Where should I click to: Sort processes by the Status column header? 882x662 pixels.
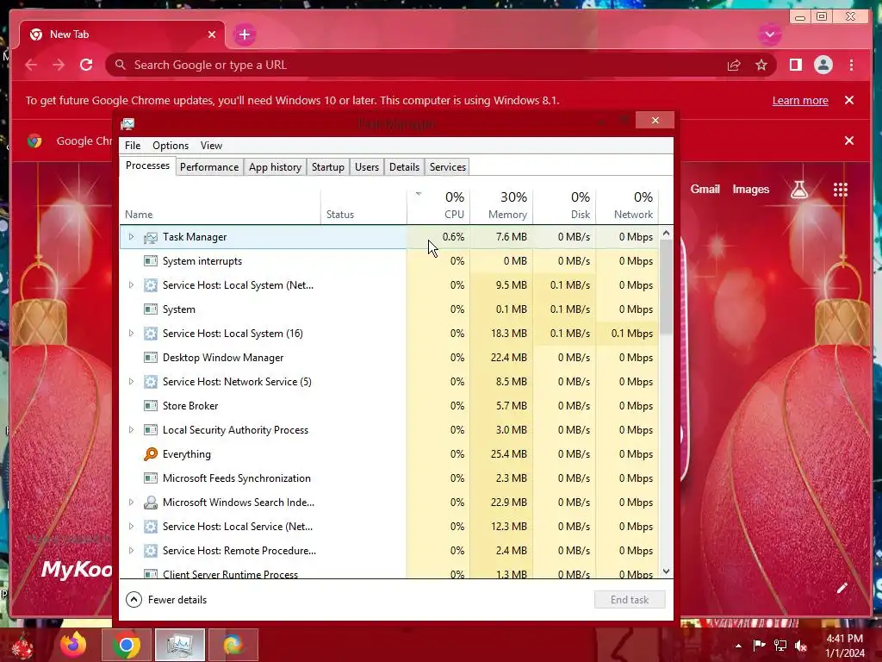click(364, 206)
